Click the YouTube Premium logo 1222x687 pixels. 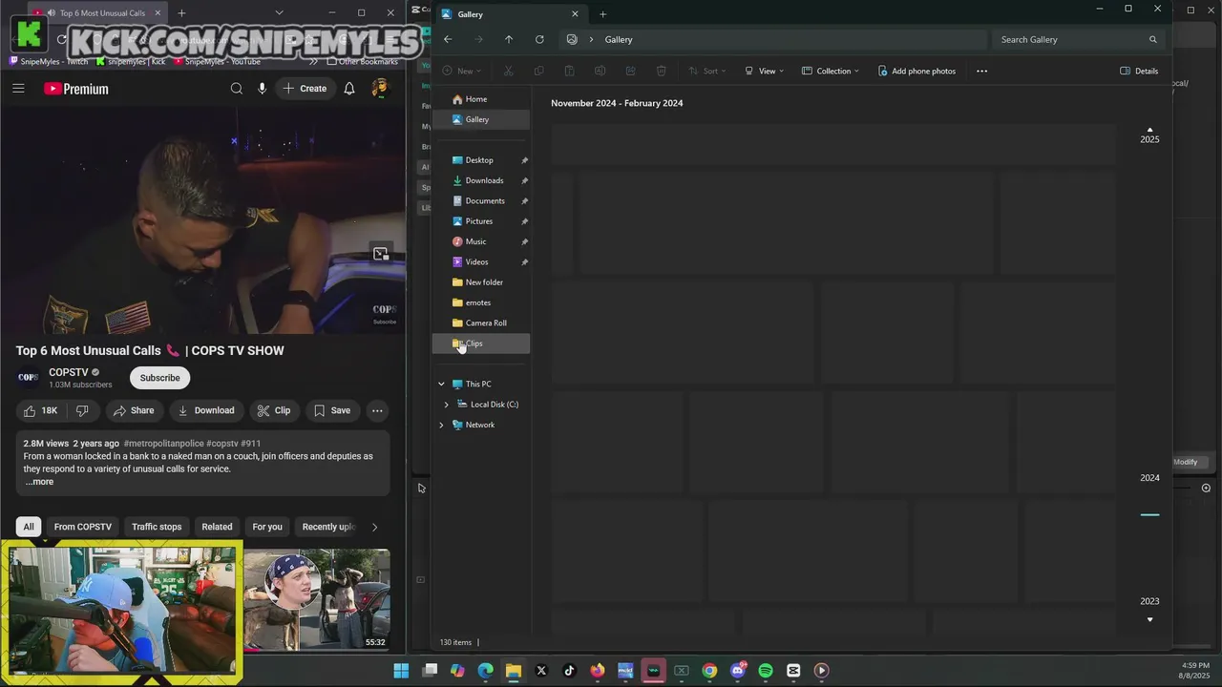[x=76, y=89]
